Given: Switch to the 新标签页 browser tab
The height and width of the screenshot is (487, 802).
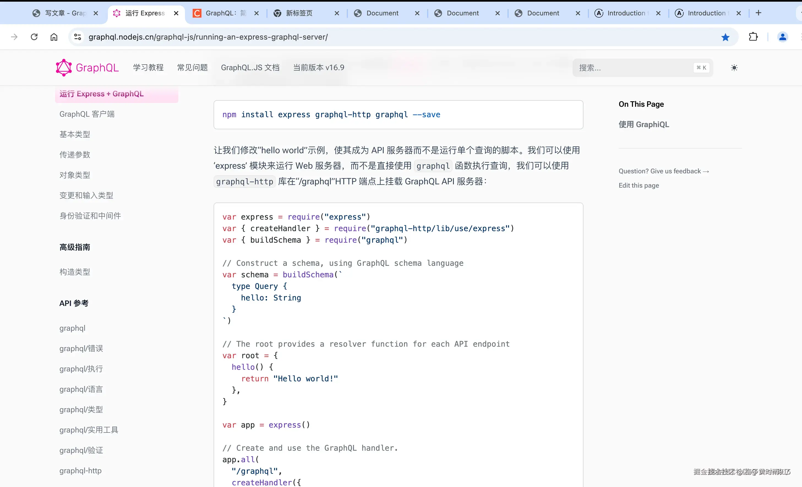Looking at the screenshot, I should tap(299, 13).
